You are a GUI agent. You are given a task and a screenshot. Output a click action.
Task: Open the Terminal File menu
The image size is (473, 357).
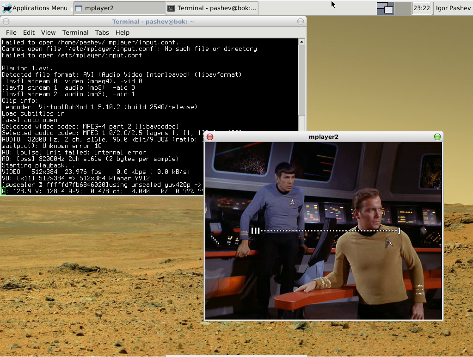pos(11,32)
